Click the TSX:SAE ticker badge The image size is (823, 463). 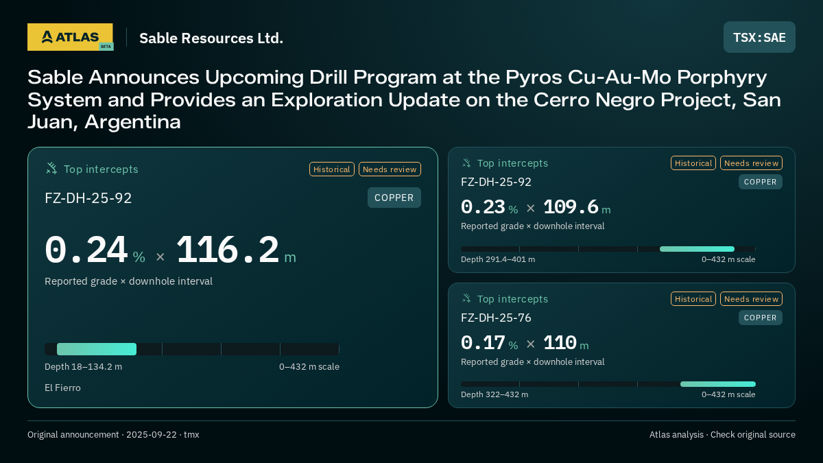pos(759,37)
